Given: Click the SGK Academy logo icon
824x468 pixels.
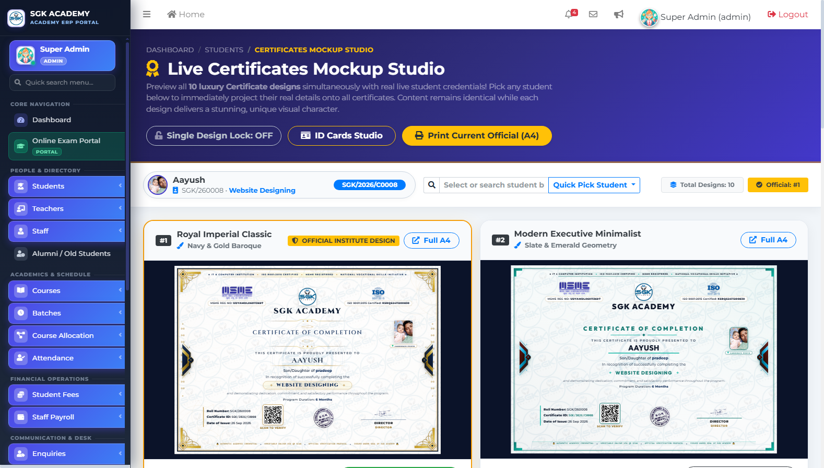Looking at the screenshot, I should (16, 18).
